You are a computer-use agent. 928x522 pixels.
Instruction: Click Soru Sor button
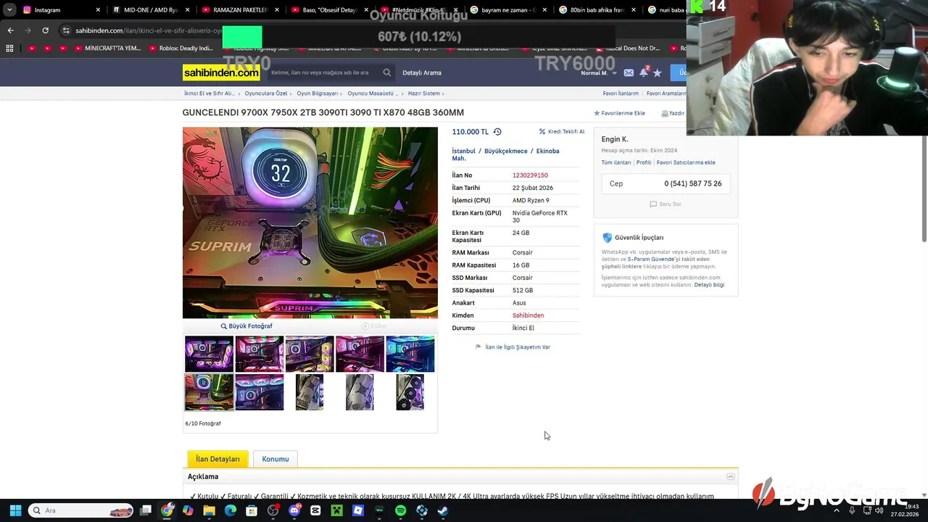click(666, 204)
